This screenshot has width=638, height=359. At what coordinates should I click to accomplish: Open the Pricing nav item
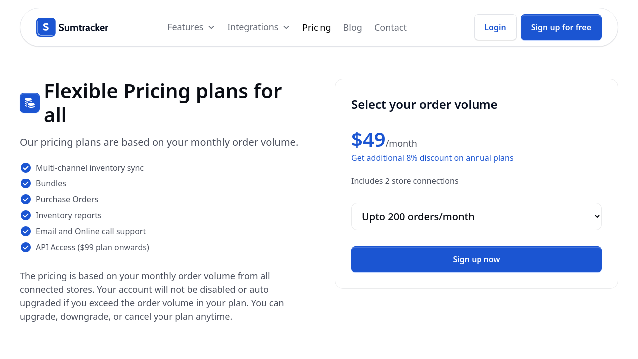coord(317,27)
